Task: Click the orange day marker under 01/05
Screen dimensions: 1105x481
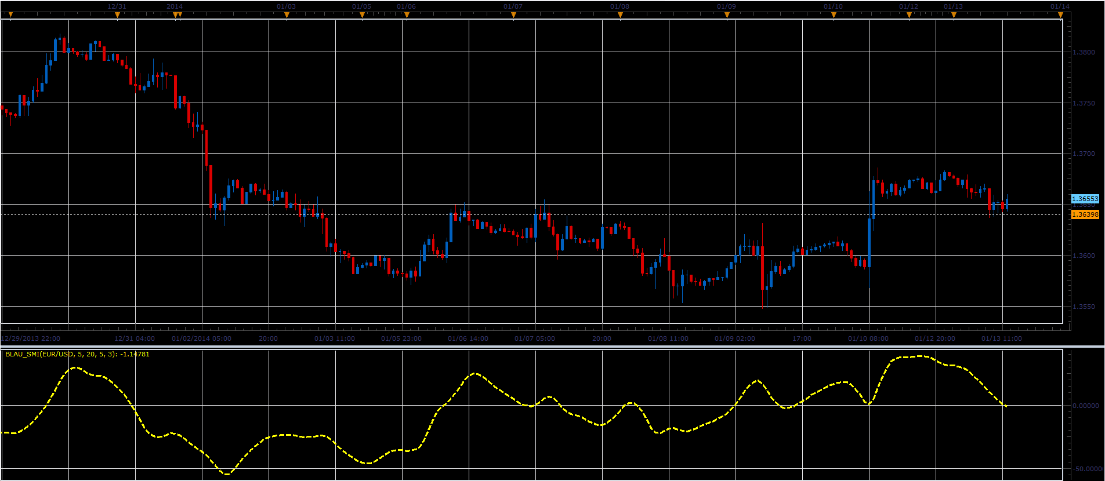Action: [362, 16]
